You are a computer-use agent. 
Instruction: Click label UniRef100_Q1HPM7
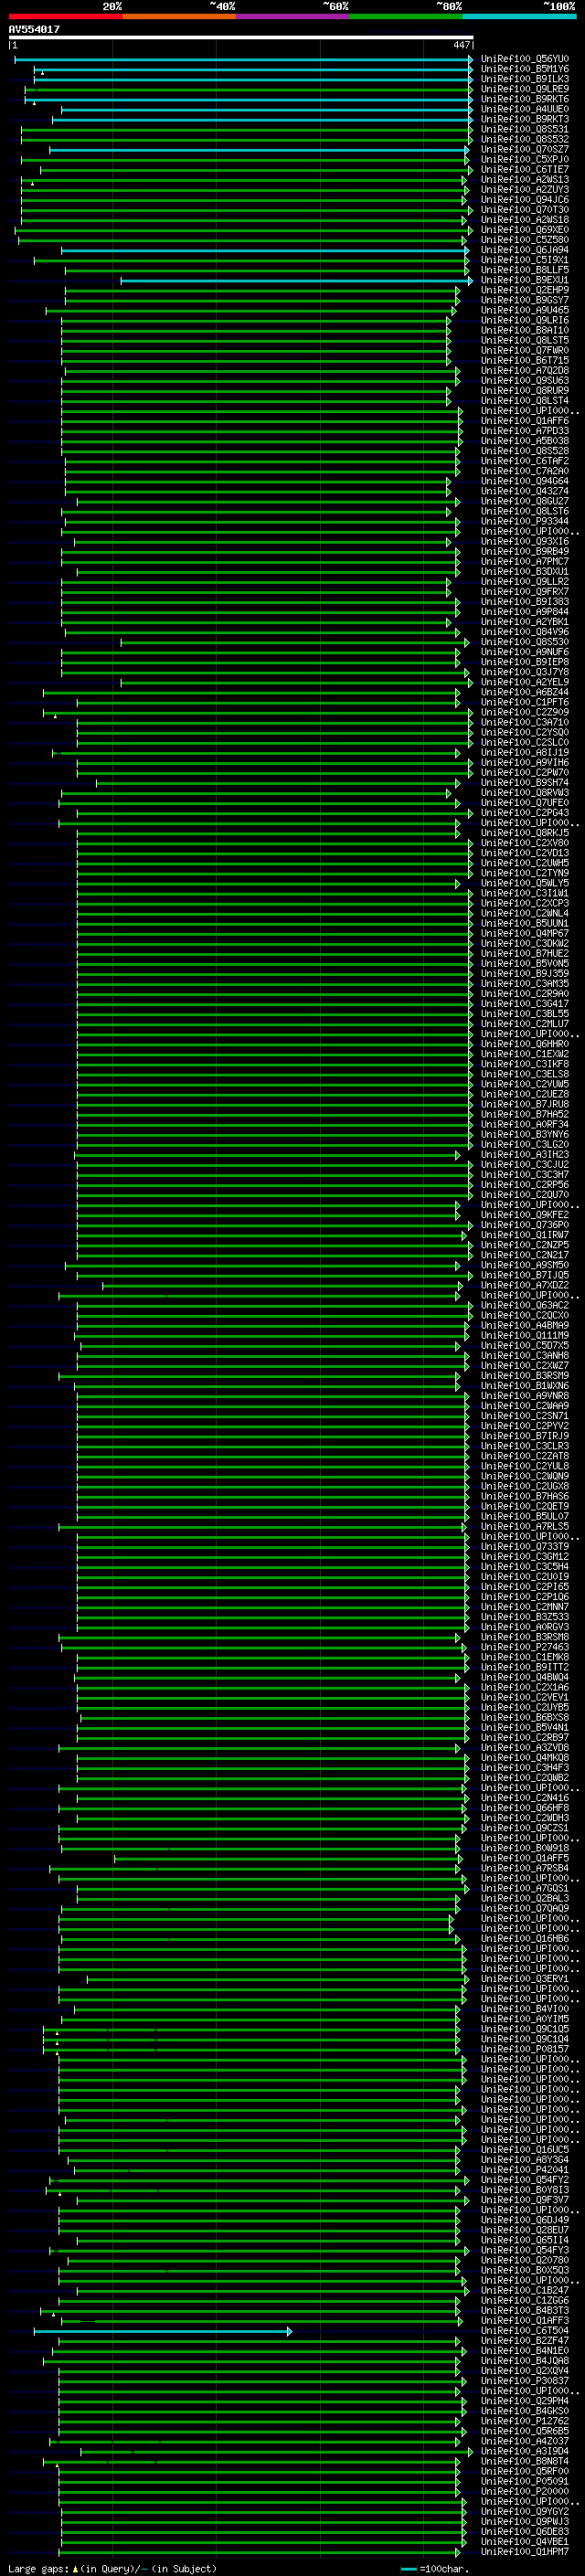tap(525, 2552)
